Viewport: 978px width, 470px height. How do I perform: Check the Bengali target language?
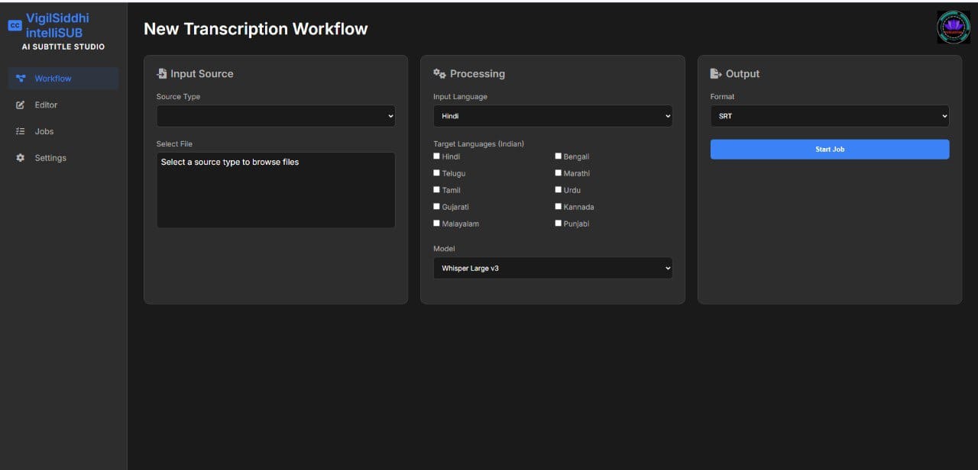click(559, 156)
